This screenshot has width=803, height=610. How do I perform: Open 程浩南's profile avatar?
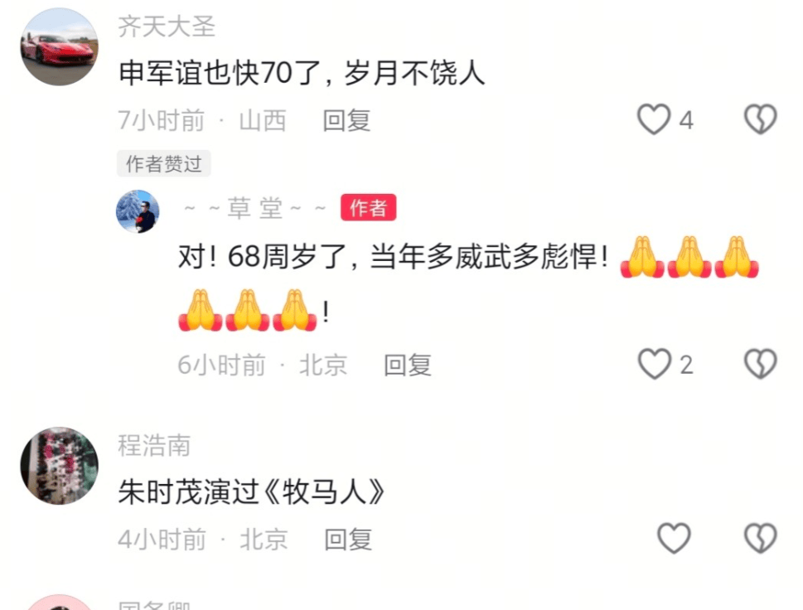point(60,466)
